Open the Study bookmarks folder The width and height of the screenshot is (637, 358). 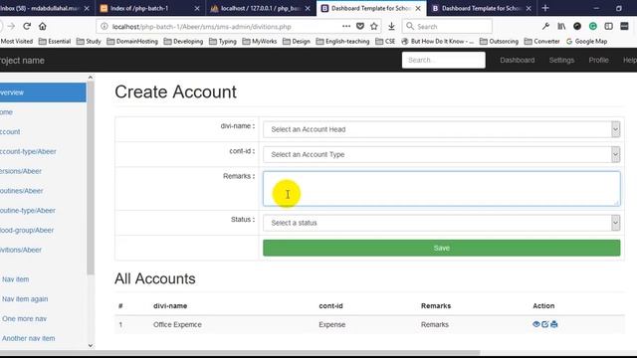click(x=89, y=42)
